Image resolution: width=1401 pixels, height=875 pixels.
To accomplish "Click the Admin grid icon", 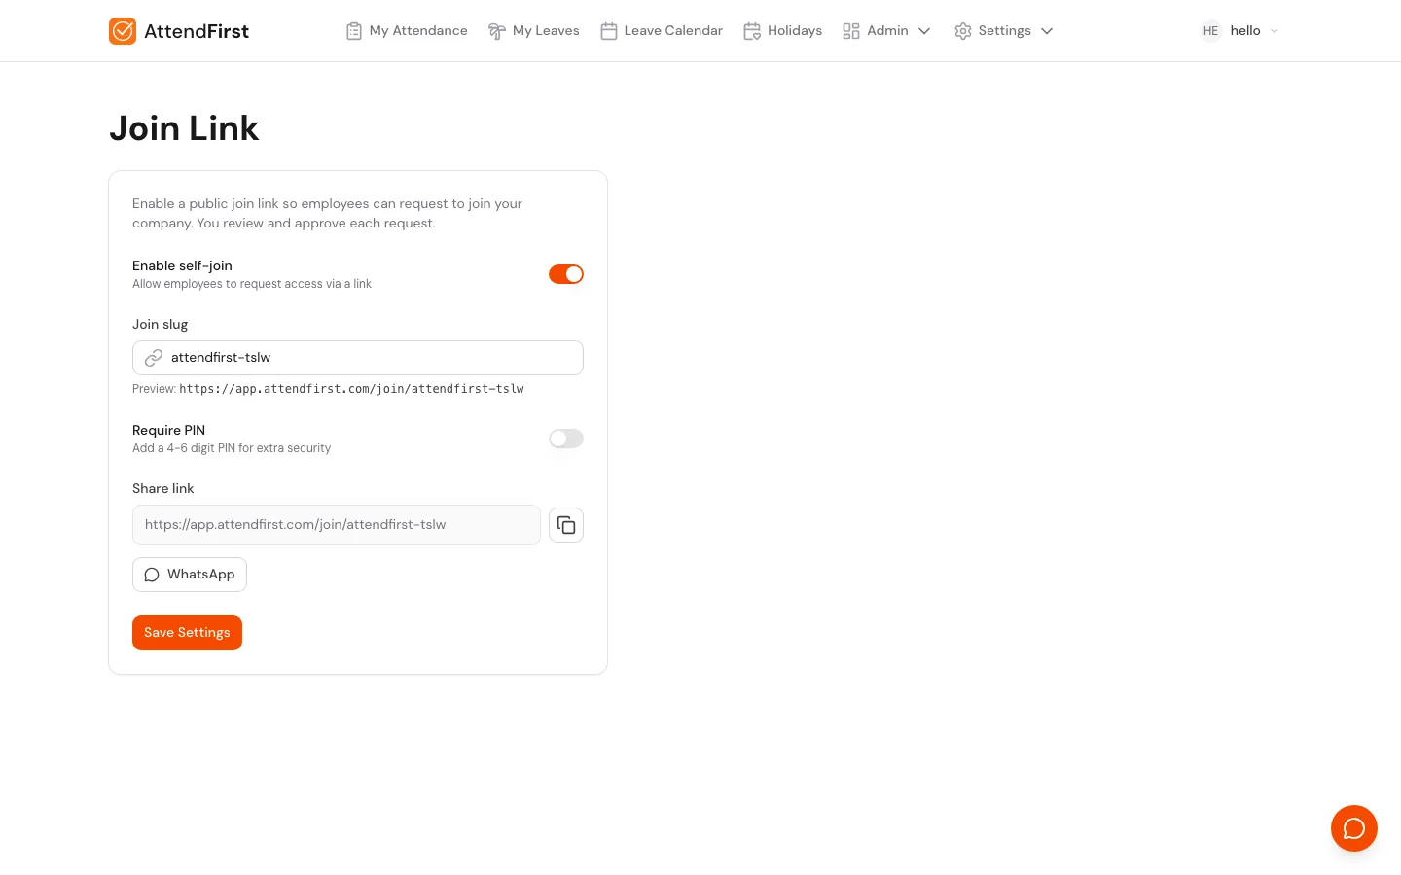I will coord(851,31).
